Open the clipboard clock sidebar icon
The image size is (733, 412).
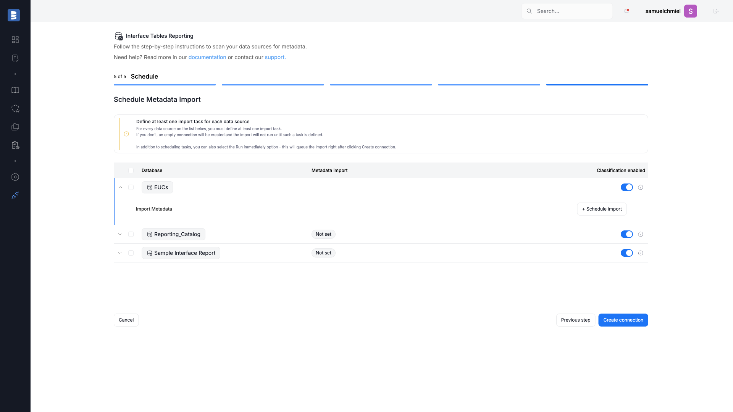(x=15, y=145)
